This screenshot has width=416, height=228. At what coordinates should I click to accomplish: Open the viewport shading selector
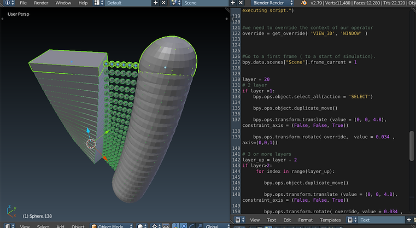(x=143, y=226)
